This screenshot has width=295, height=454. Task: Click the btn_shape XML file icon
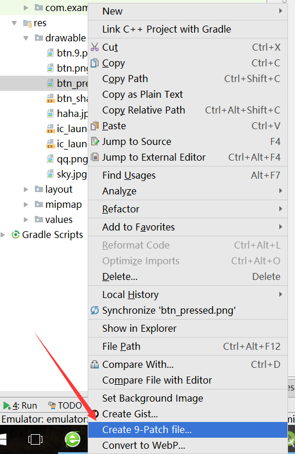tap(51, 98)
